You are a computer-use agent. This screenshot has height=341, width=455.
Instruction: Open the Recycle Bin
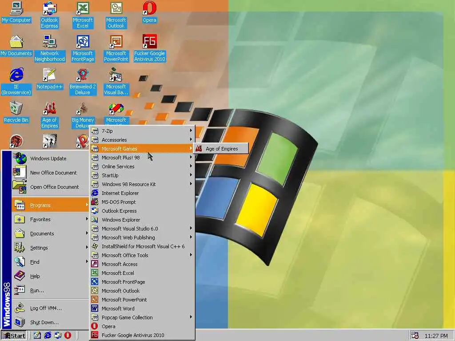tap(16, 112)
